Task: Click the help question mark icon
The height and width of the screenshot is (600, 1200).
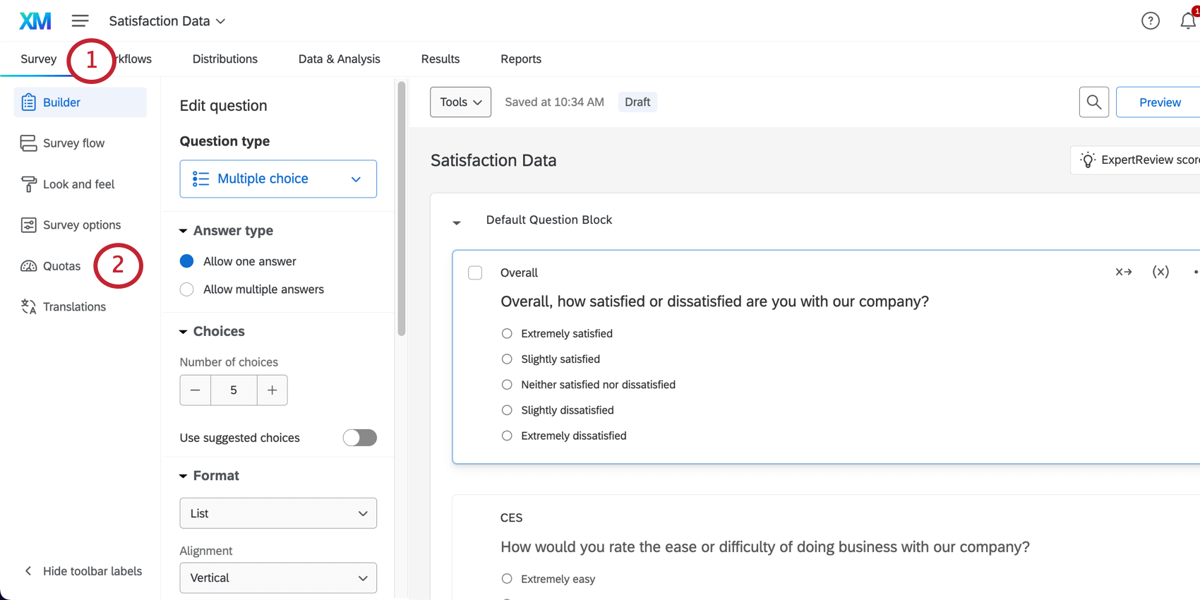Action: [1150, 21]
